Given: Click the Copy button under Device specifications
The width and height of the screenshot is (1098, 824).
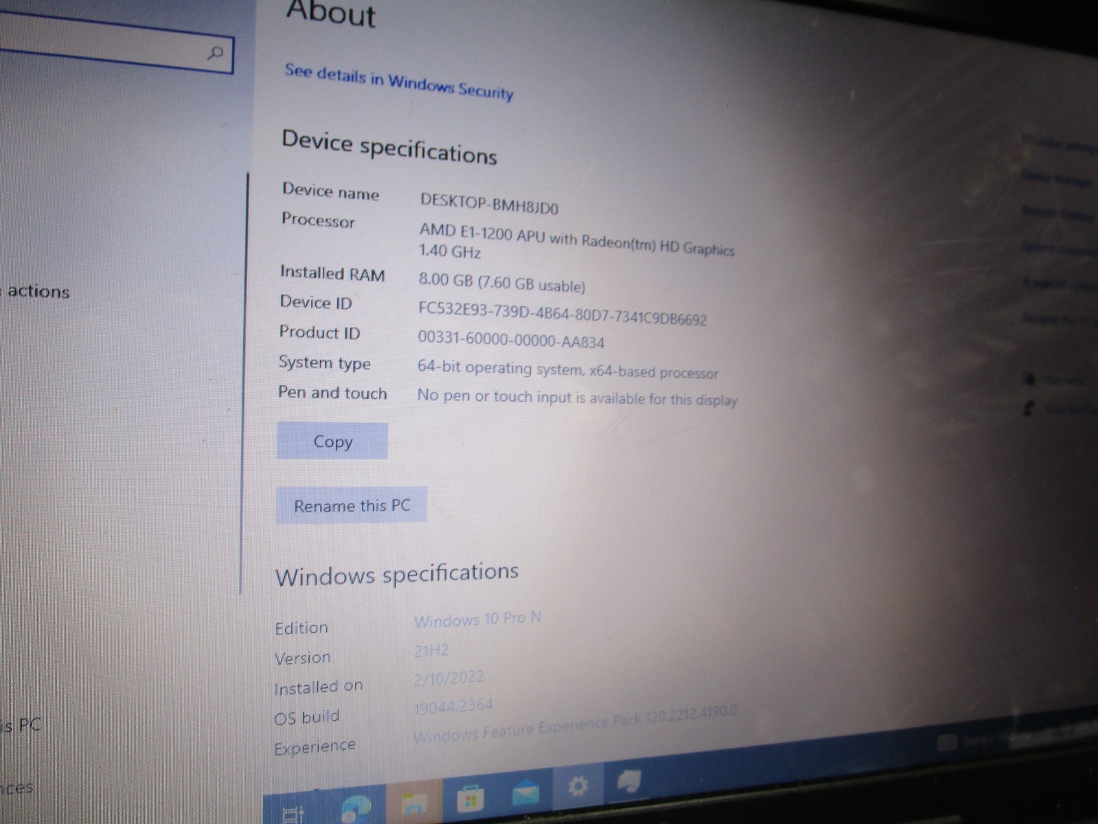Looking at the screenshot, I should (332, 441).
